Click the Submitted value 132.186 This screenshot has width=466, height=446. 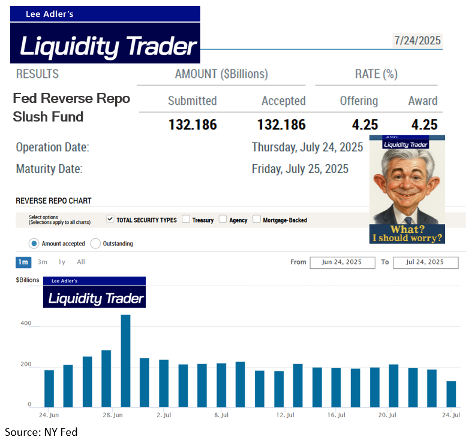click(193, 125)
